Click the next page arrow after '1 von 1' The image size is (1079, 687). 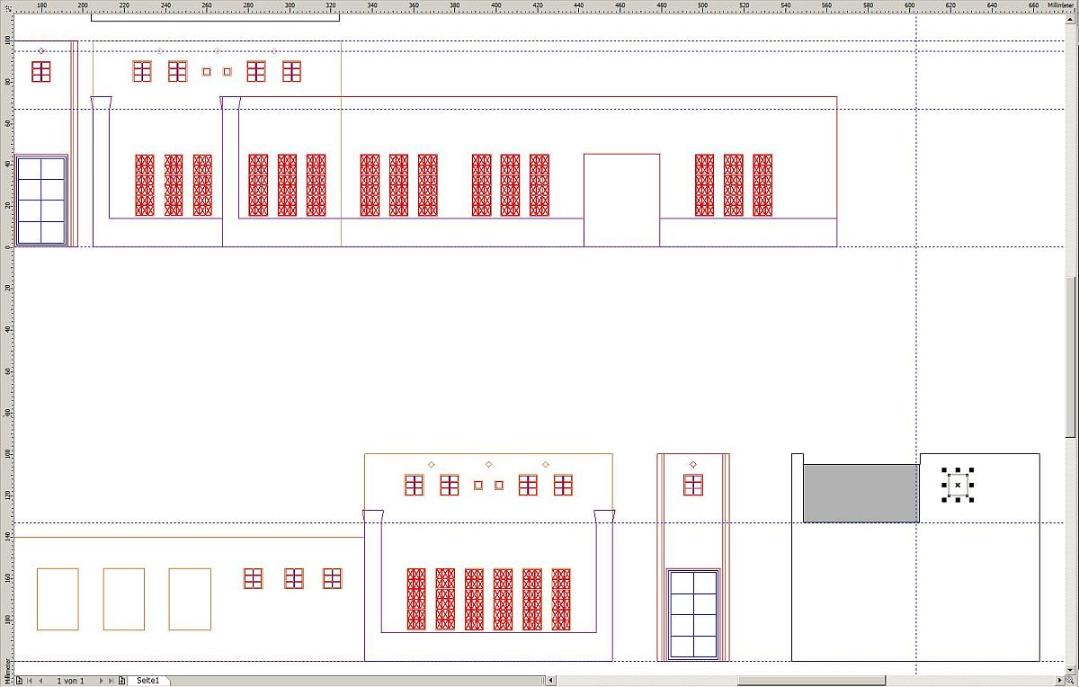101,681
